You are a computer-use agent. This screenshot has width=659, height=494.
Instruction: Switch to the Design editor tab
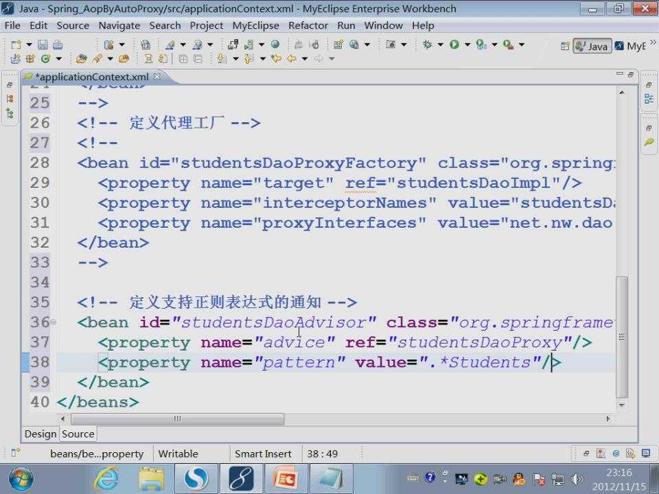pos(41,434)
